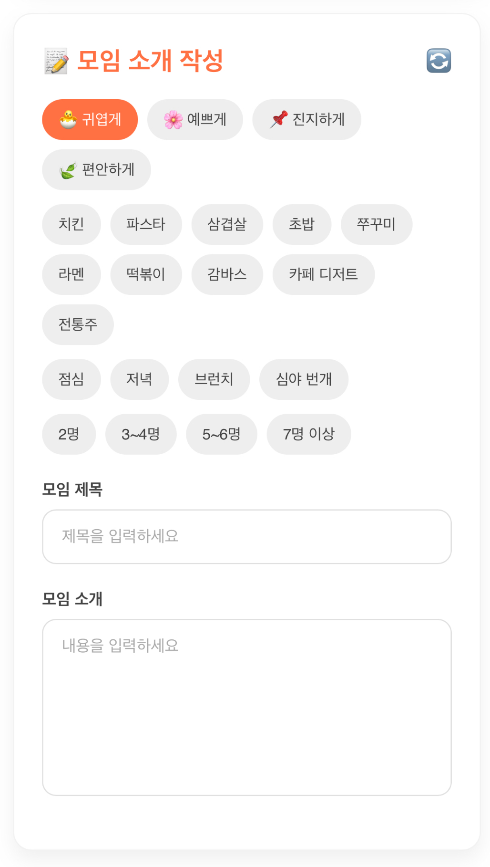This screenshot has height=867, width=490.
Task: Click the memo pencil icon beside title
Action: [56, 61]
